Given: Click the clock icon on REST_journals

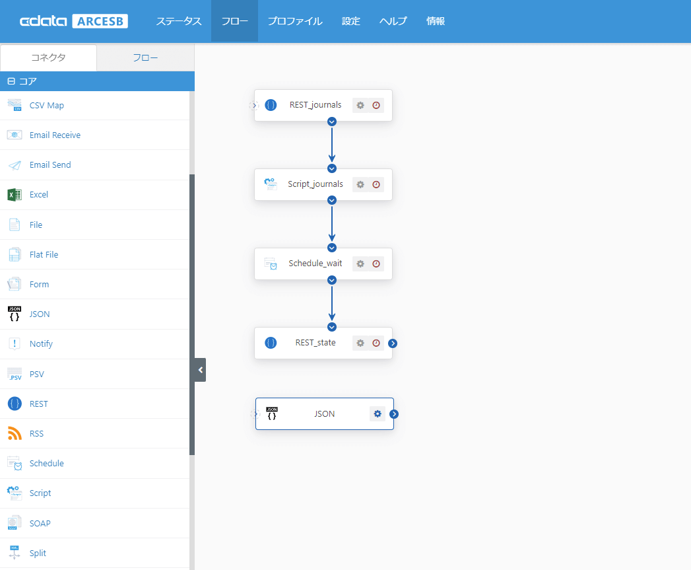Looking at the screenshot, I should [x=376, y=105].
